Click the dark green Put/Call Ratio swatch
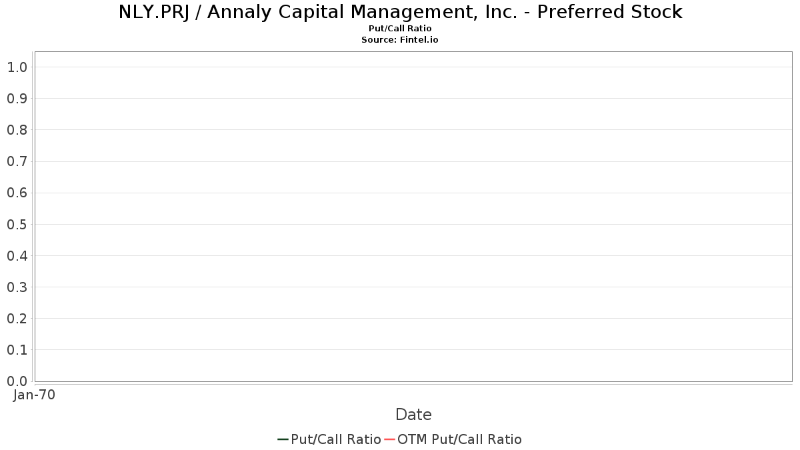Image resolution: width=800 pixels, height=450 pixels. (x=283, y=439)
